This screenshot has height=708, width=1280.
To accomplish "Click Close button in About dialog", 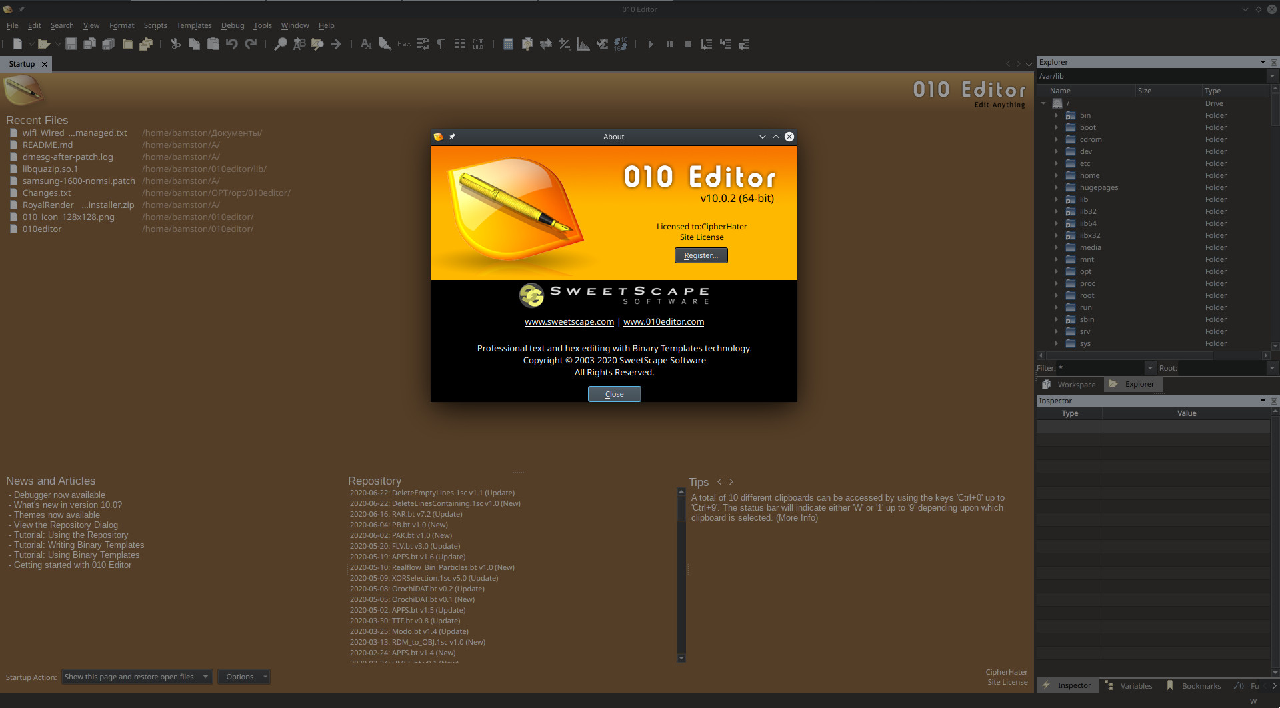I will [615, 394].
